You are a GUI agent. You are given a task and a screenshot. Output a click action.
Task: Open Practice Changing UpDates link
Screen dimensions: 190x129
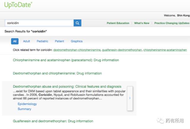[172, 23]
